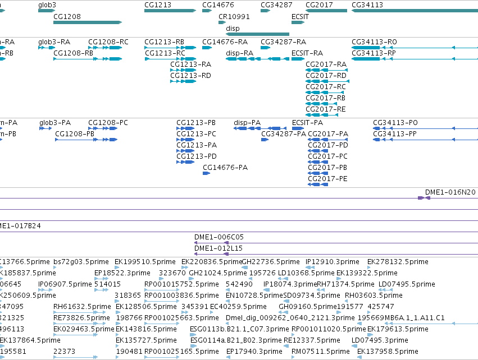Click the CG34113 gene label

tap(367, 5)
